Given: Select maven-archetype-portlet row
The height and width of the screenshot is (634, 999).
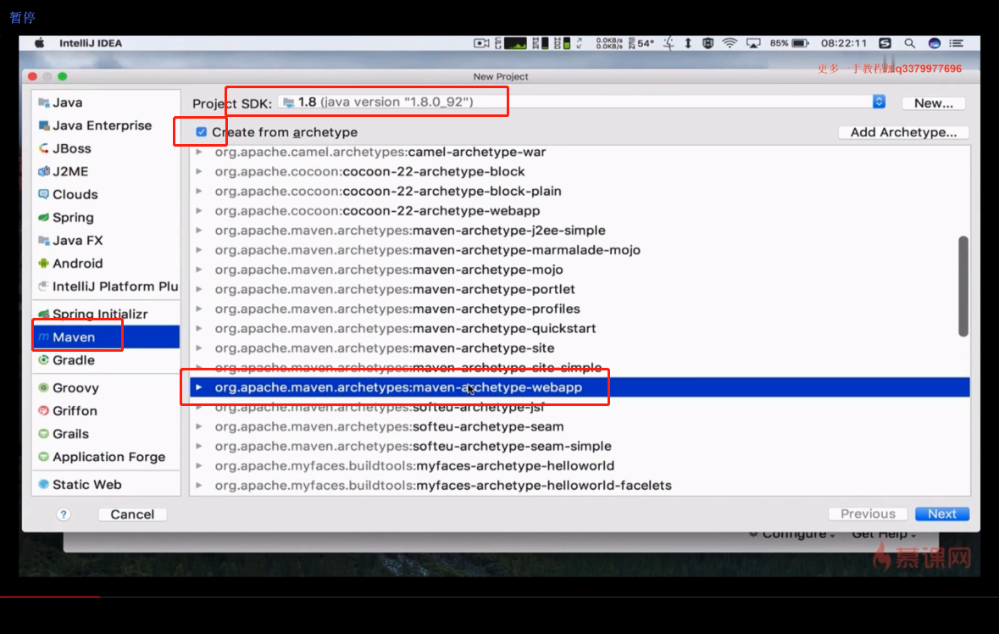Looking at the screenshot, I should tap(580, 289).
